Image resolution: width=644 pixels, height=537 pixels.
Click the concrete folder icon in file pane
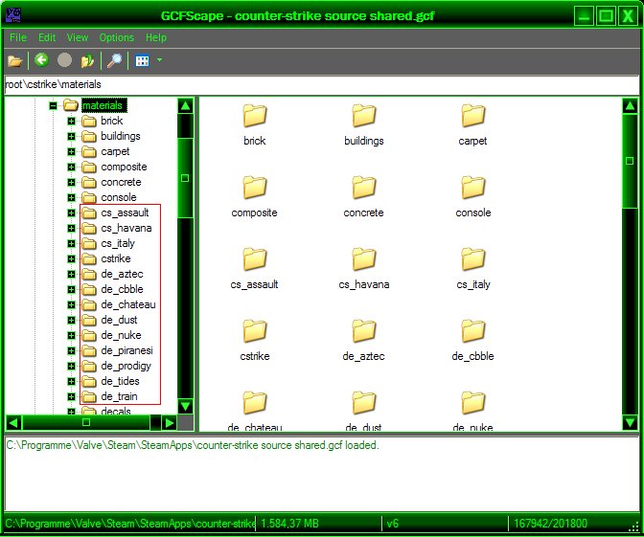coord(364,187)
